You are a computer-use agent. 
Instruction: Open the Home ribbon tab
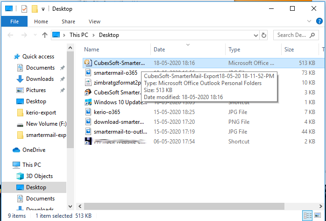click(x=41, y=21)
